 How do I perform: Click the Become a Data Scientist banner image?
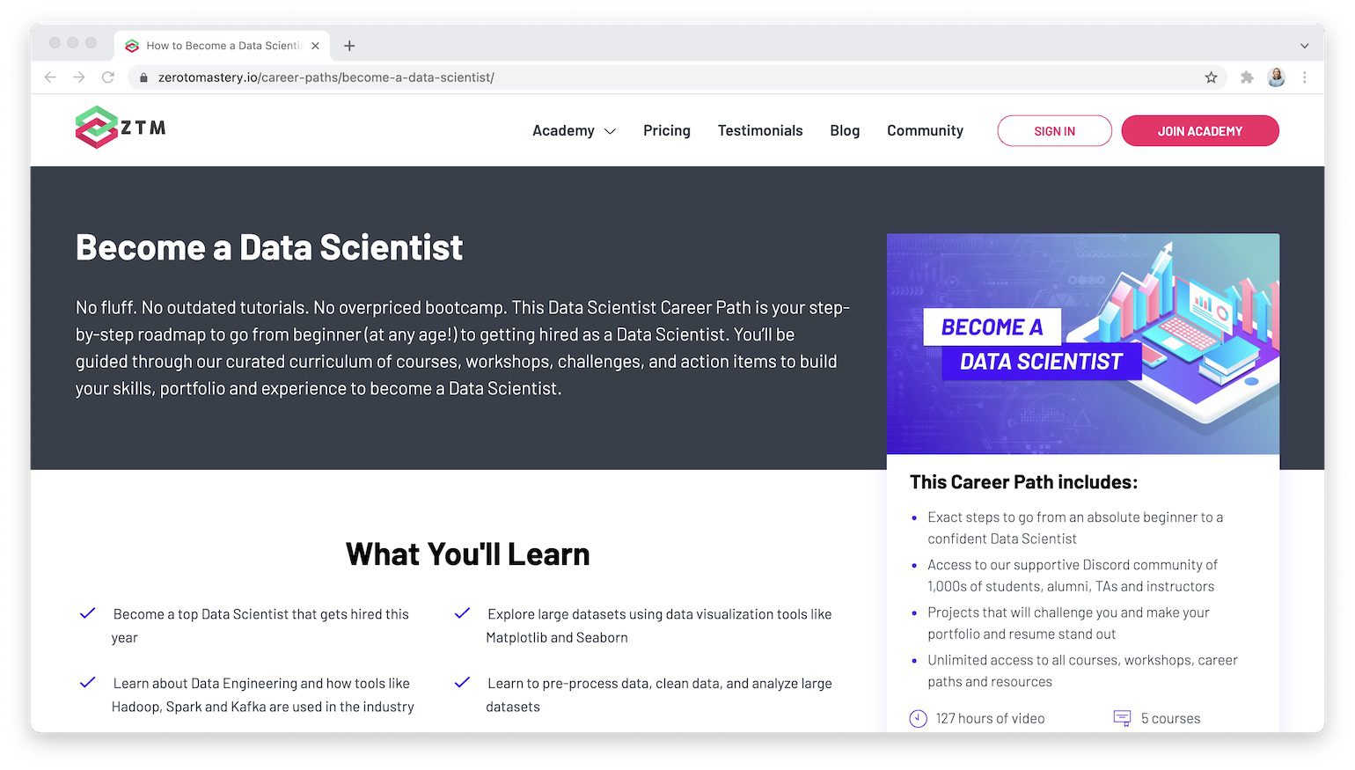(1083, 343)
